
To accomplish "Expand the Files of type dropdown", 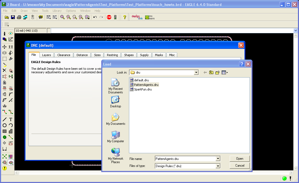I will 218,166.
